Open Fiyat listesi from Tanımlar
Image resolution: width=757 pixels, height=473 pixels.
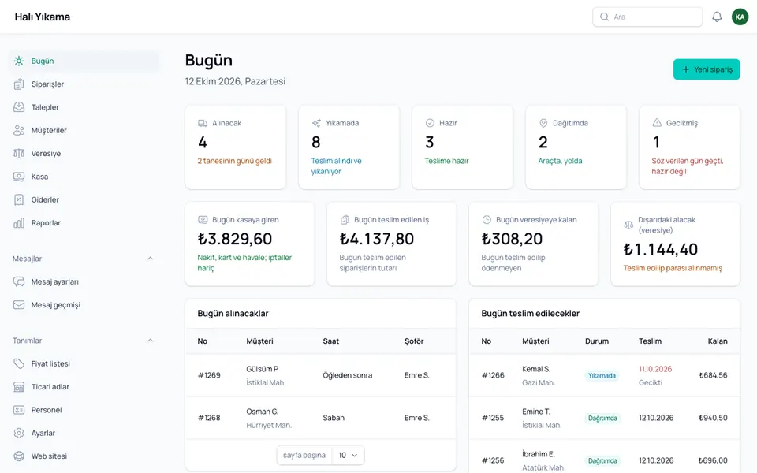[x=84, y=364]
